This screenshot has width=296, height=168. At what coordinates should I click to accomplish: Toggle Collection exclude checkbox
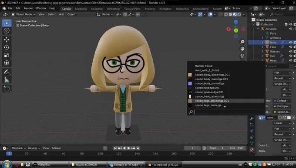286,24
